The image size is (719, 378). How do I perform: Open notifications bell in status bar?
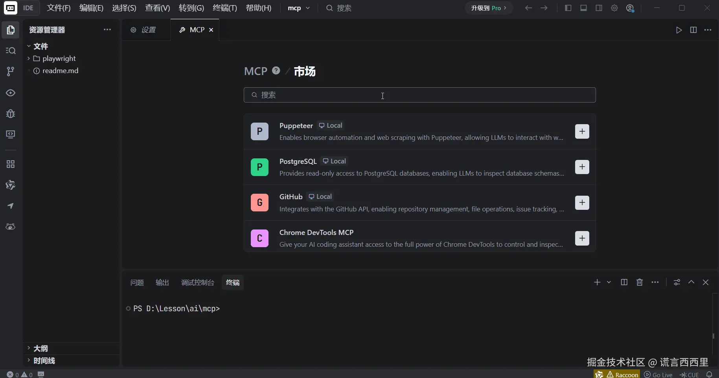coord(710,374)
